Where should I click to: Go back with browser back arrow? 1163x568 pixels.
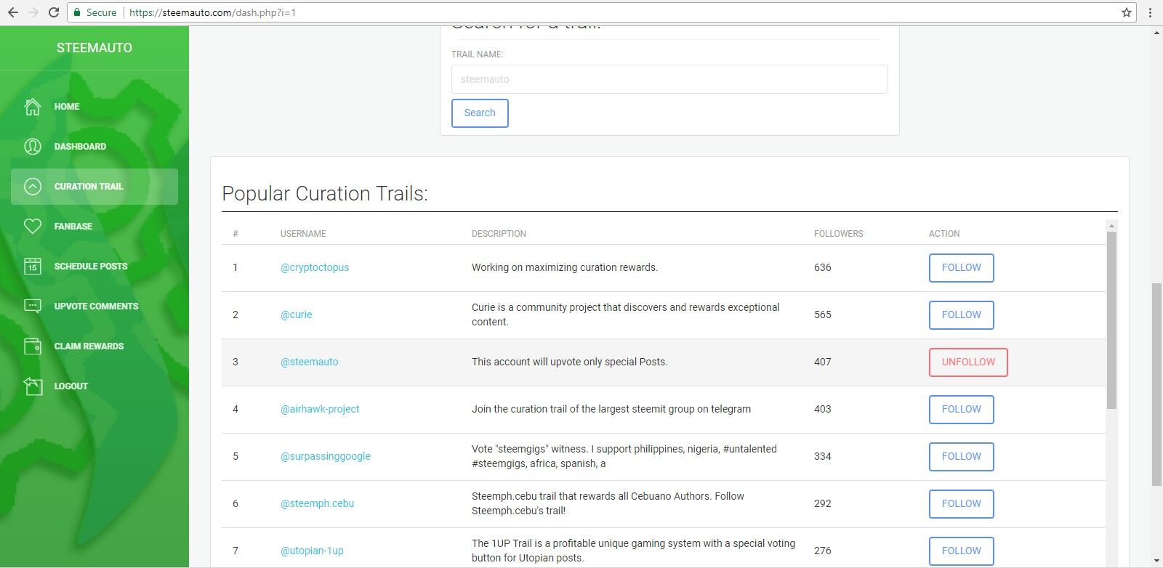13,12
